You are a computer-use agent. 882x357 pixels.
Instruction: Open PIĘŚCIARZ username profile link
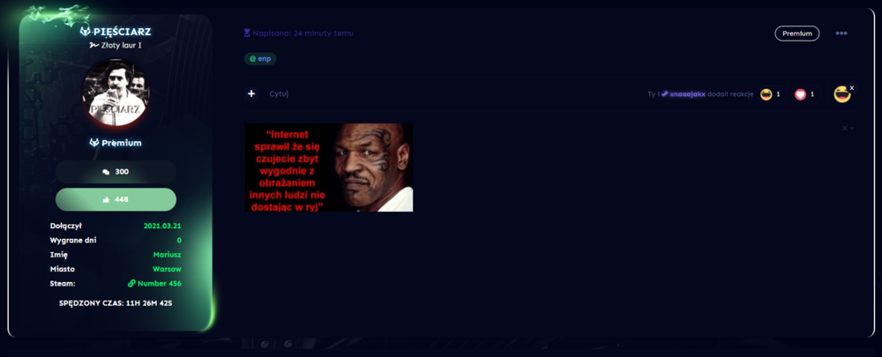[122, 32]
